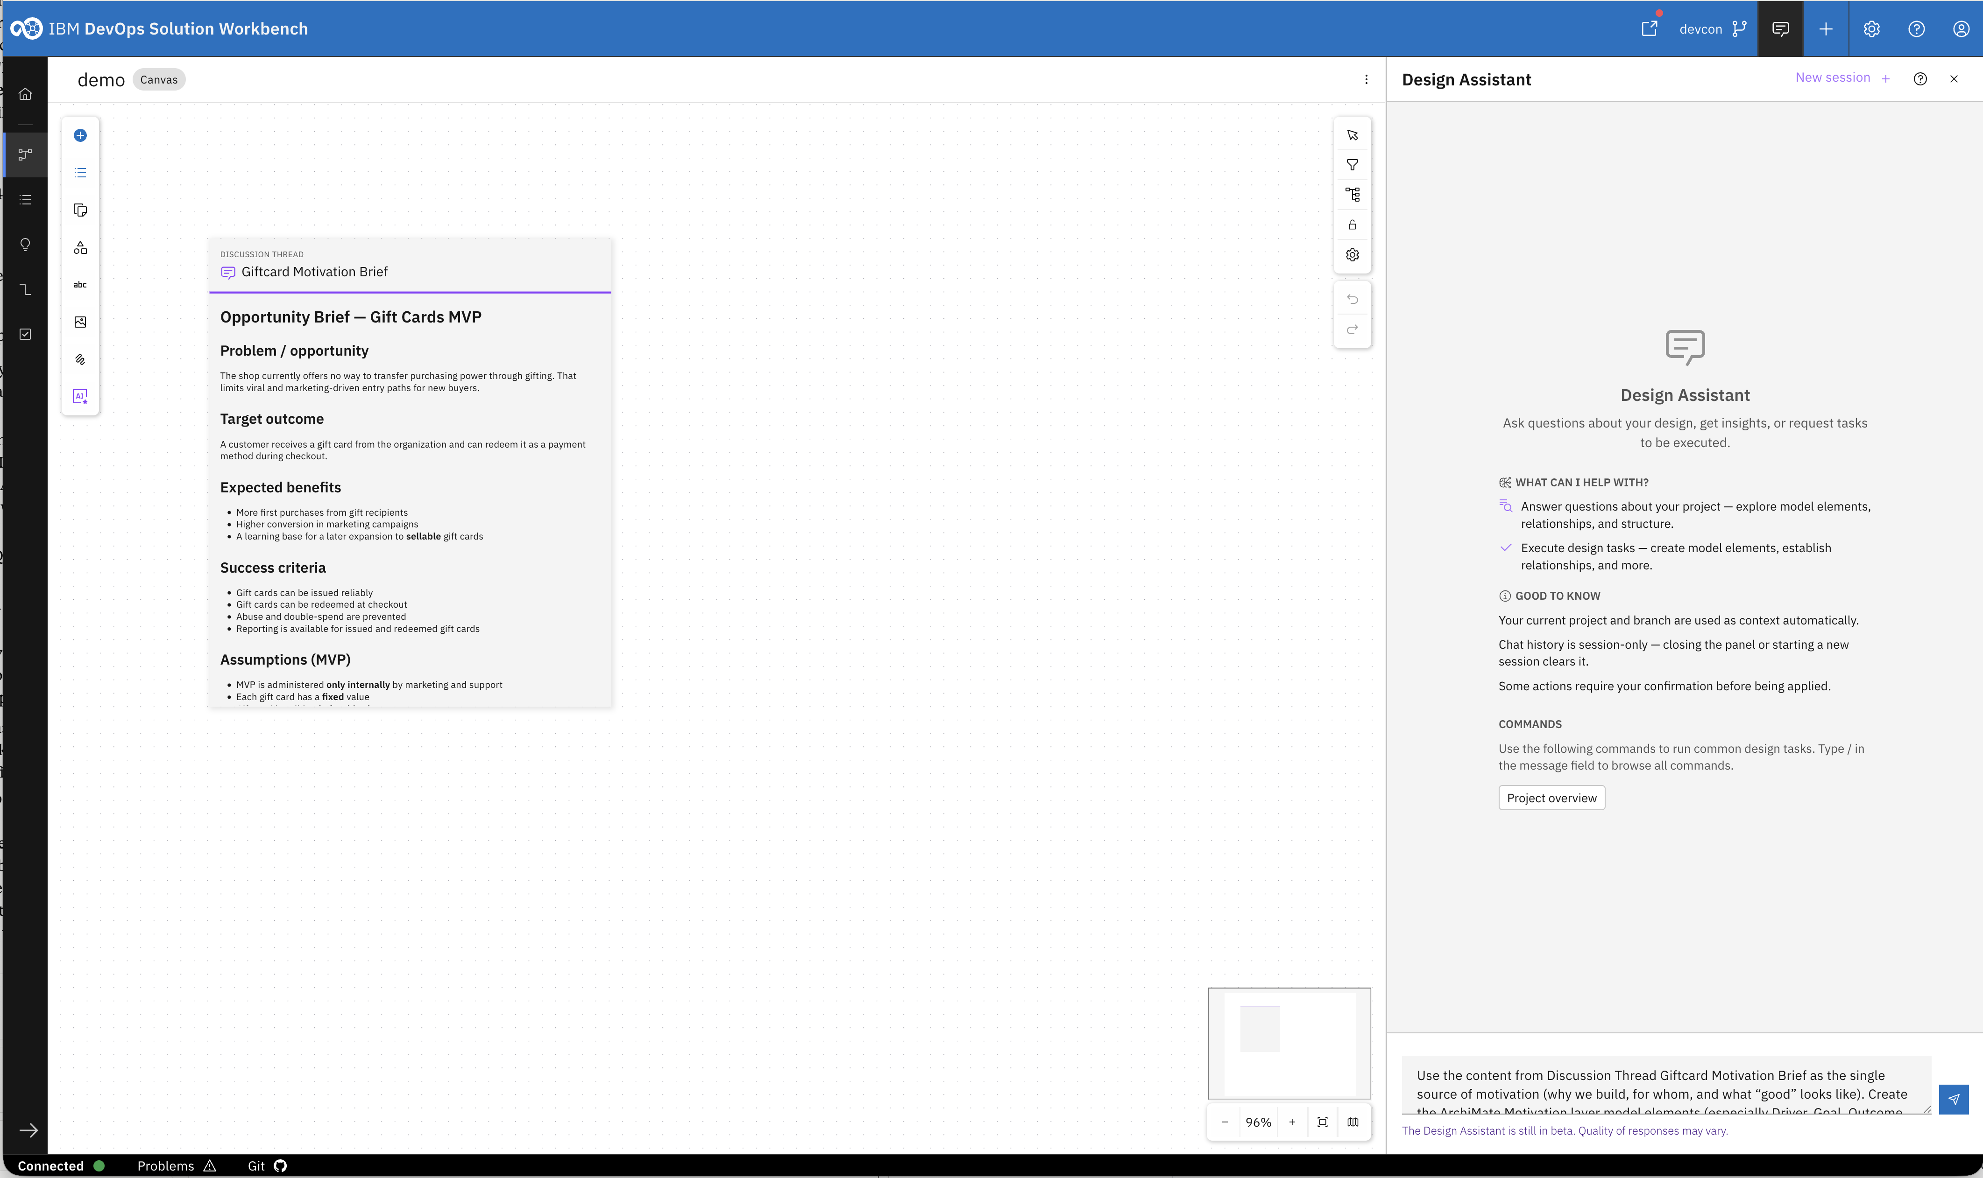Open Design Assistant help icon
1983x1178 pixels.
point(1919,78)
